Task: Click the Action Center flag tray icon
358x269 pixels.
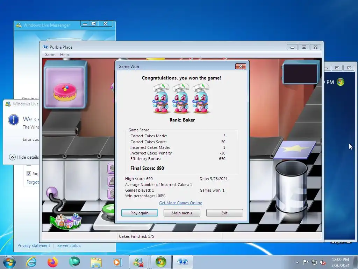Action: pos(306,262)
